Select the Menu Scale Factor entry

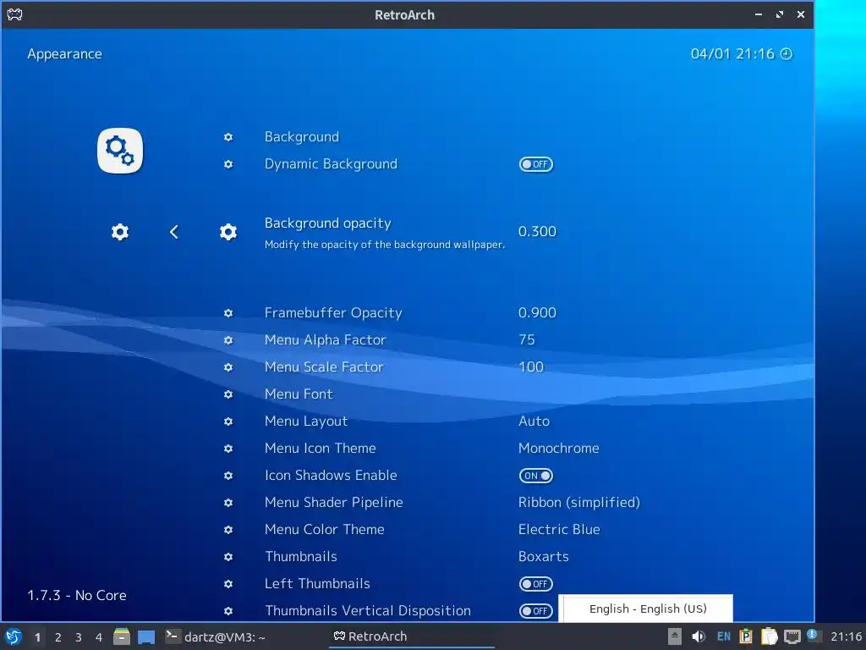(x=324, y=367)
